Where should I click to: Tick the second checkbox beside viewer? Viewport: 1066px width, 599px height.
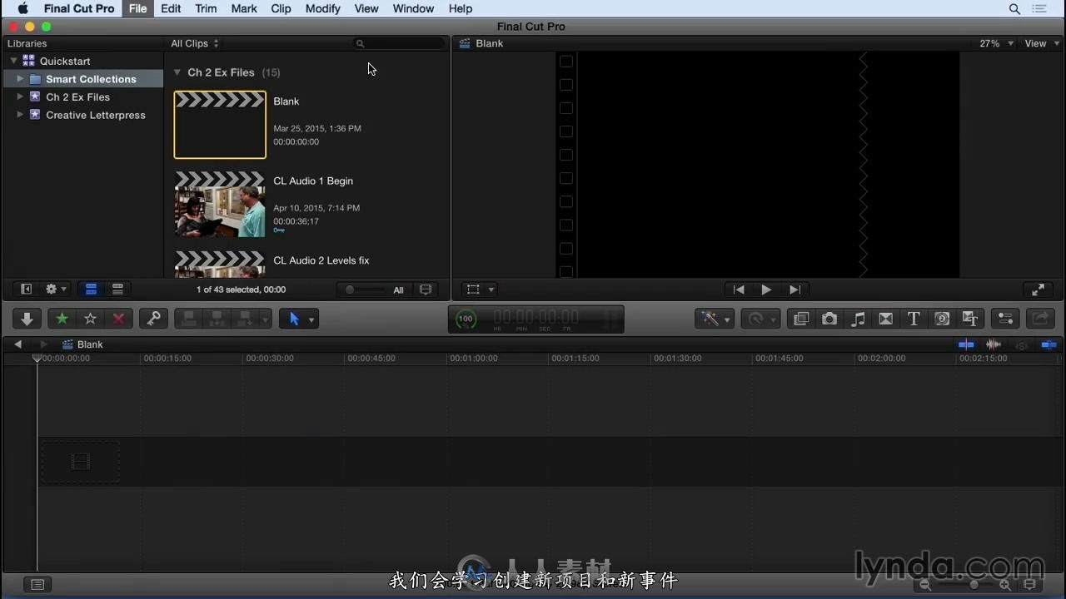click(x=566, y=85)
